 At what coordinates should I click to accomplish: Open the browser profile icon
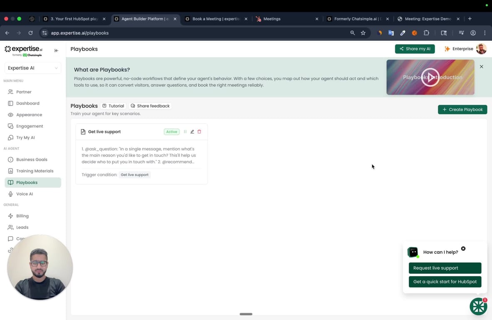click(x=473, y=32)
